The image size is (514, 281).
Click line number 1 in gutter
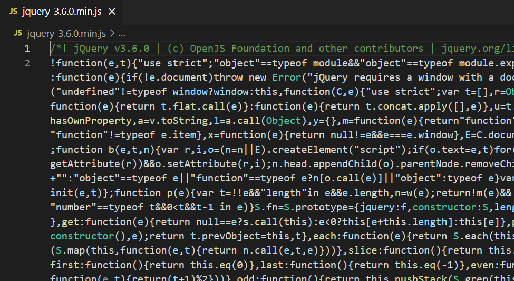[x=27, y=49]
